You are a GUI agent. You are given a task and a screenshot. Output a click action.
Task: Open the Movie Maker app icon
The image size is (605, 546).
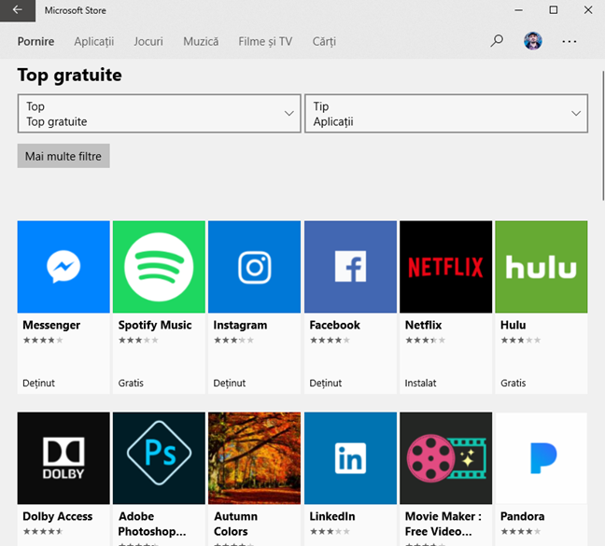(x=445, y=458)
